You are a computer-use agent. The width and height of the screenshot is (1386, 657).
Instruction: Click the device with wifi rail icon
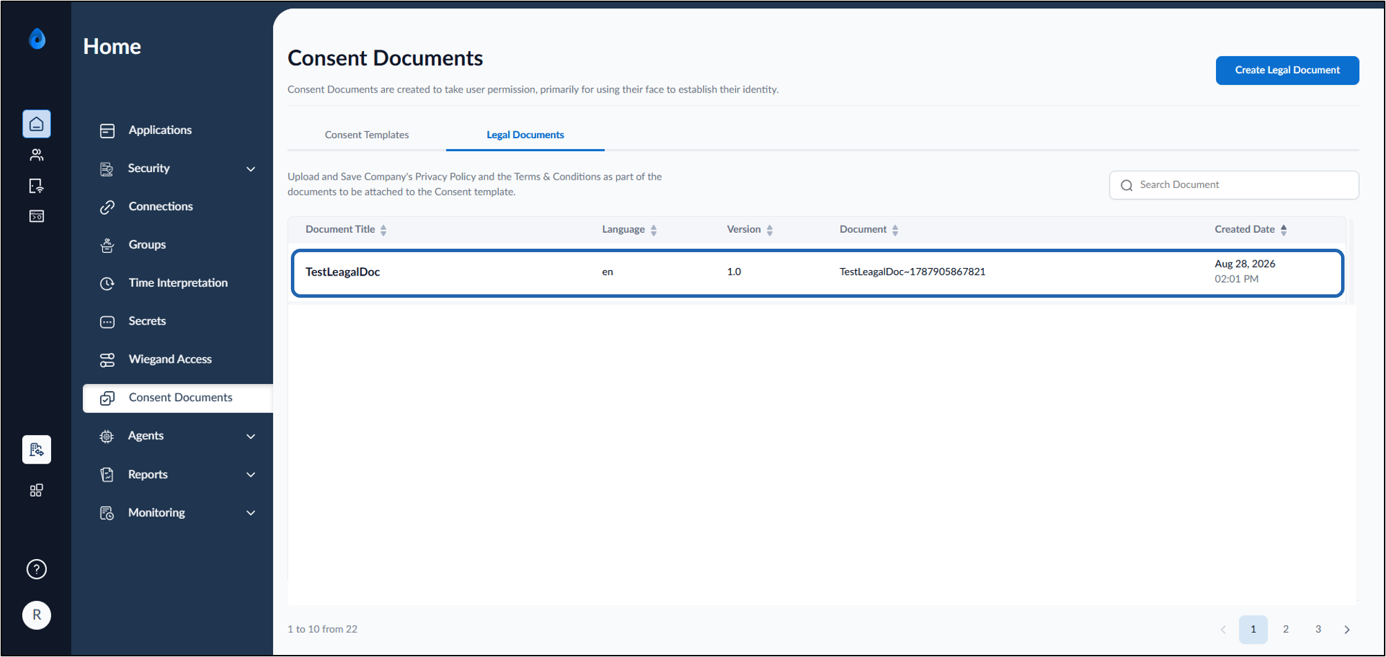click(37, 186)
